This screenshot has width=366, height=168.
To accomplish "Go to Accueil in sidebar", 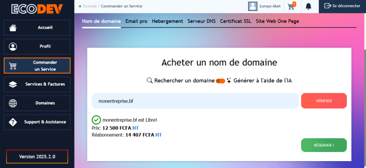I will (37, 27).
